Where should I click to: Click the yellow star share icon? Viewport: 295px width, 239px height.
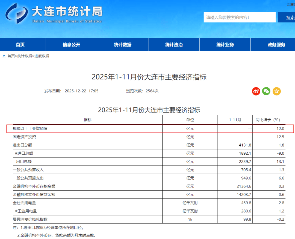point(276,91)
